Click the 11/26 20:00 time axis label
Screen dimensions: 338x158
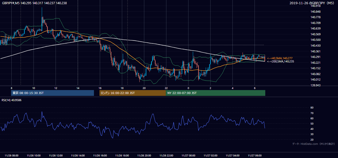(x=144, y=156)
